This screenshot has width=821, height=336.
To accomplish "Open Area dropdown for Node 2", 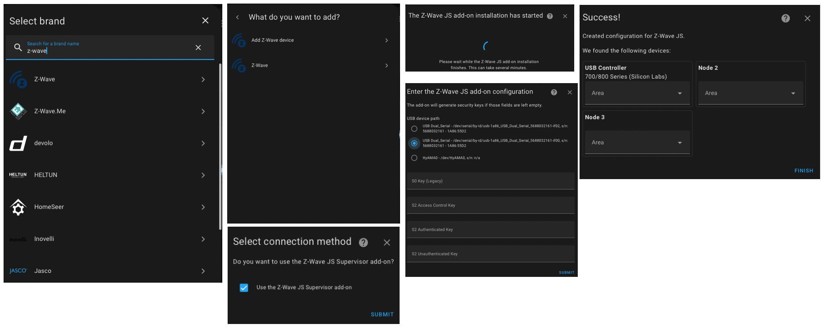I will tap(751, 93).
